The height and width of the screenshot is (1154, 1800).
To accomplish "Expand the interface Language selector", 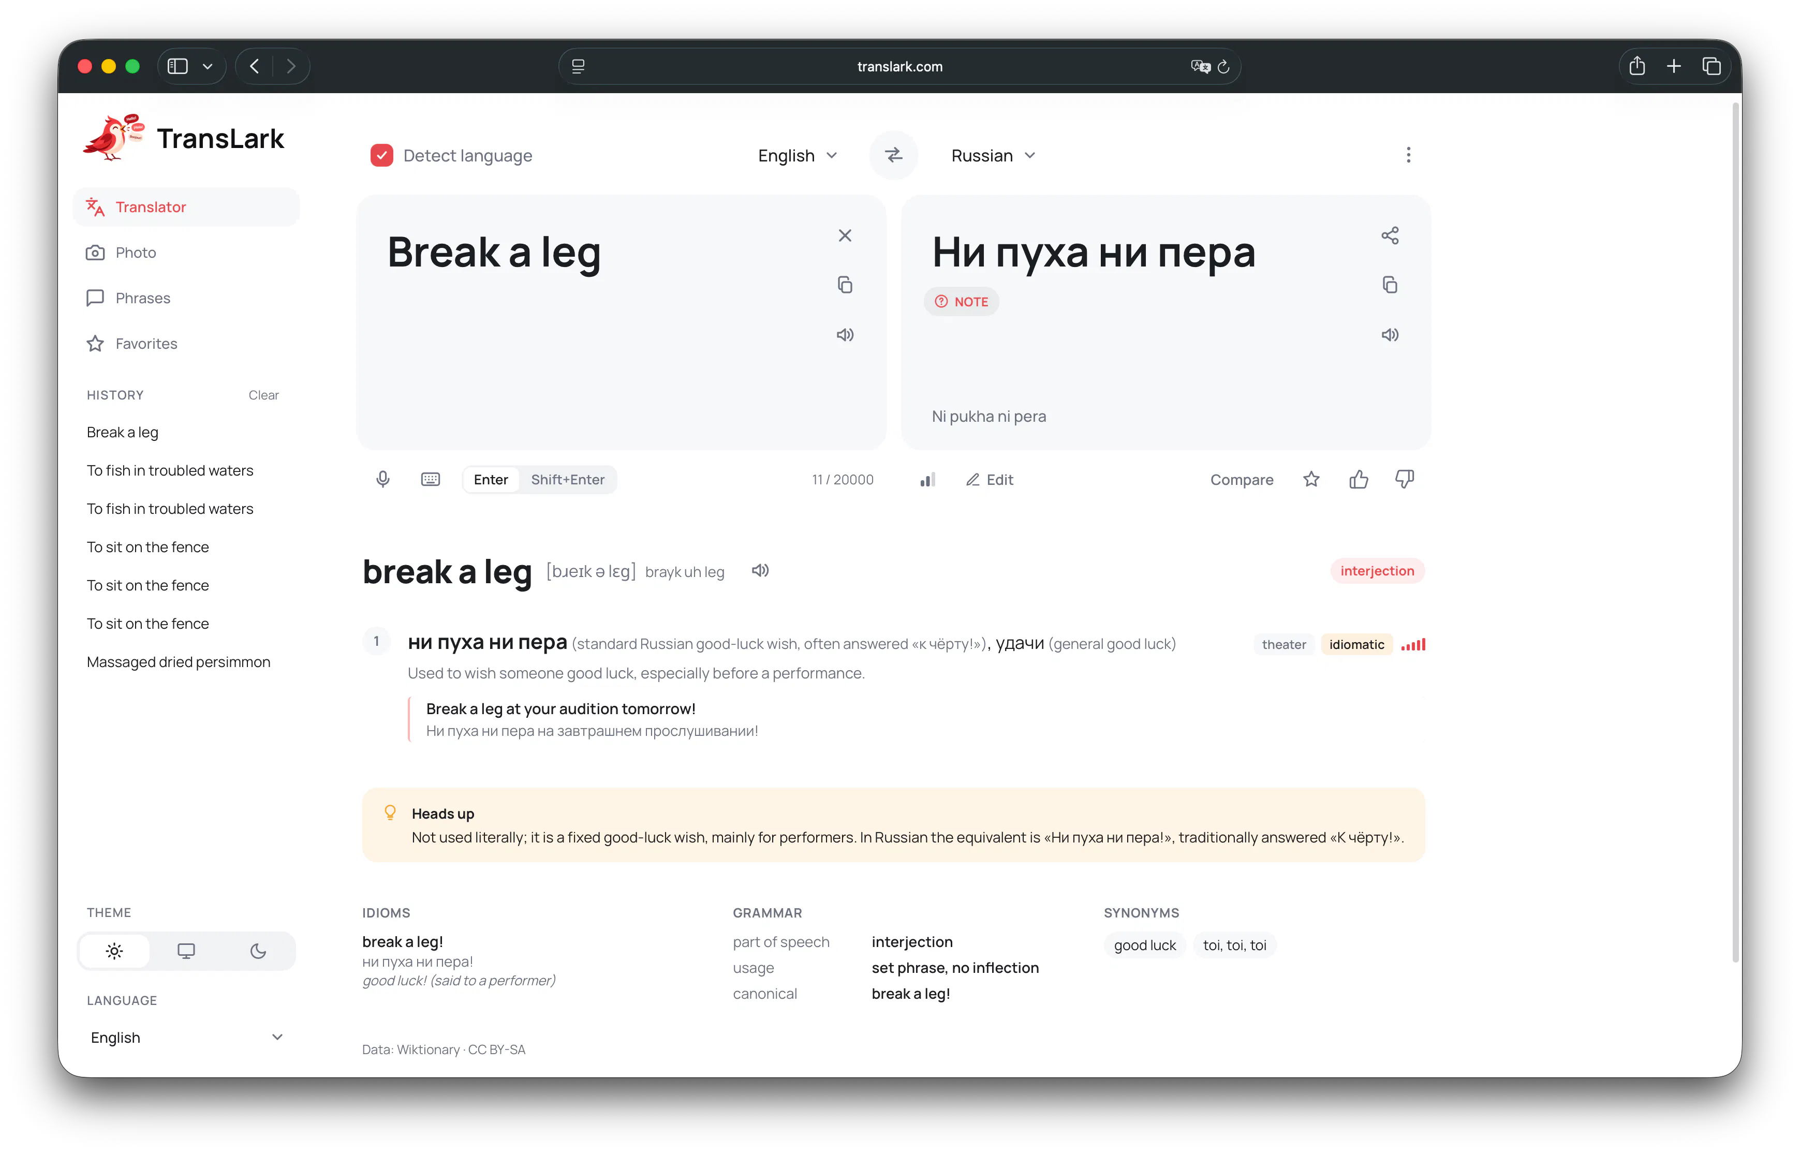I will (186, 1037).
